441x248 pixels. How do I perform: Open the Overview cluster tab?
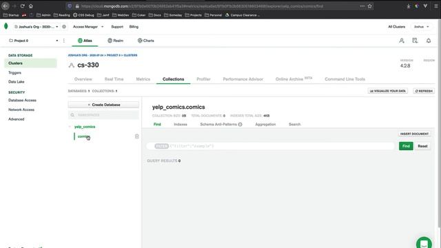tap(83, 79)
